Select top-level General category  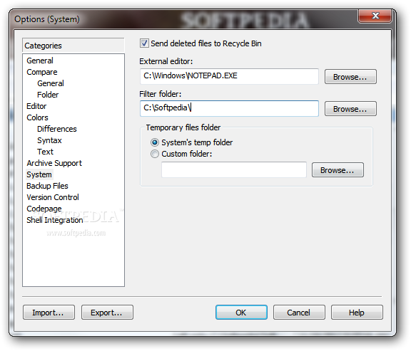(40, 61)
